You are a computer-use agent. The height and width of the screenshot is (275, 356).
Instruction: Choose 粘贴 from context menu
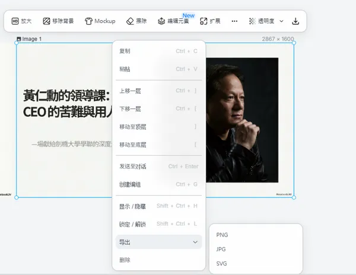158,69
